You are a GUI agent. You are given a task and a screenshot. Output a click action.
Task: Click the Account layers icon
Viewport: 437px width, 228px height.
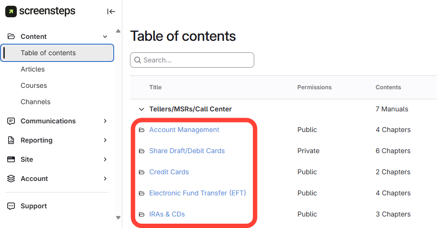(12, 179)
